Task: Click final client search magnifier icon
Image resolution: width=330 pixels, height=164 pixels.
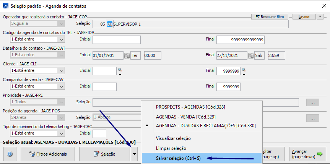Action: 244,70
